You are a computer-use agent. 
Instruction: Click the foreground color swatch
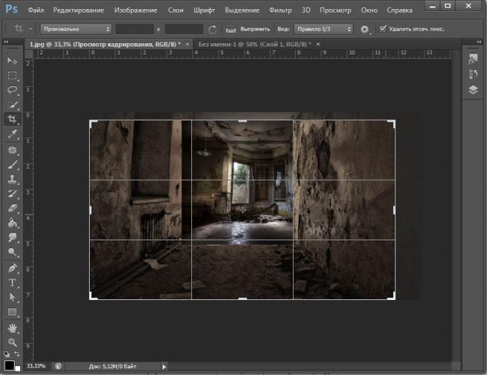tap(9, 365)
